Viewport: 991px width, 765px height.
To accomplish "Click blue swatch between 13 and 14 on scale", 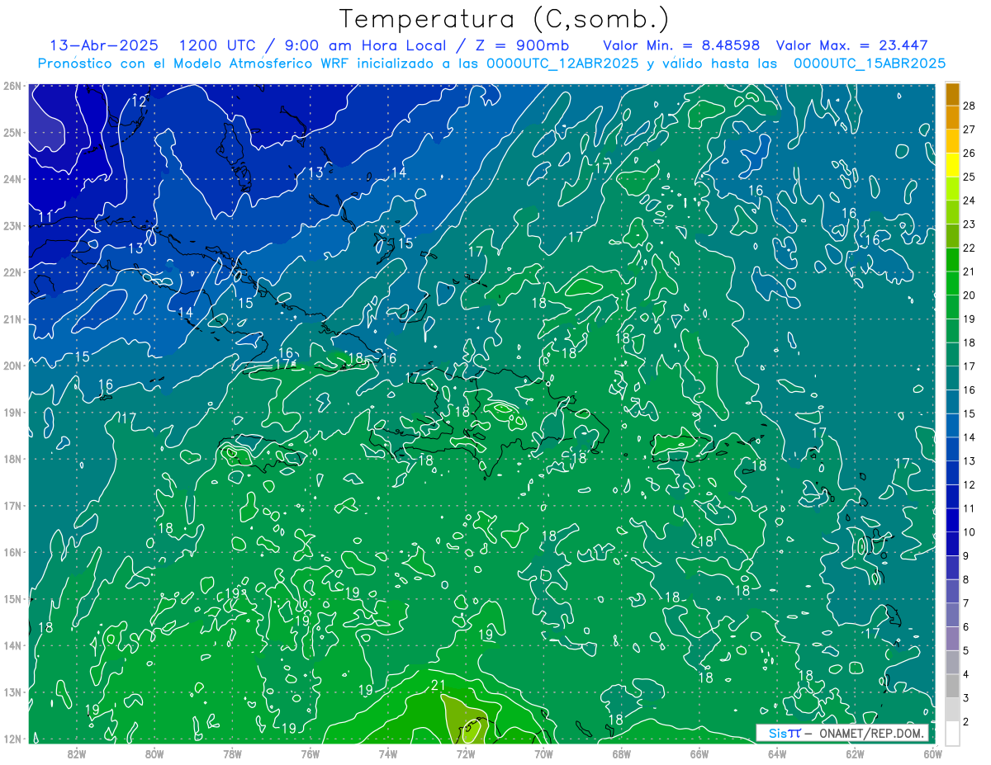I will [x=952, y=449].
